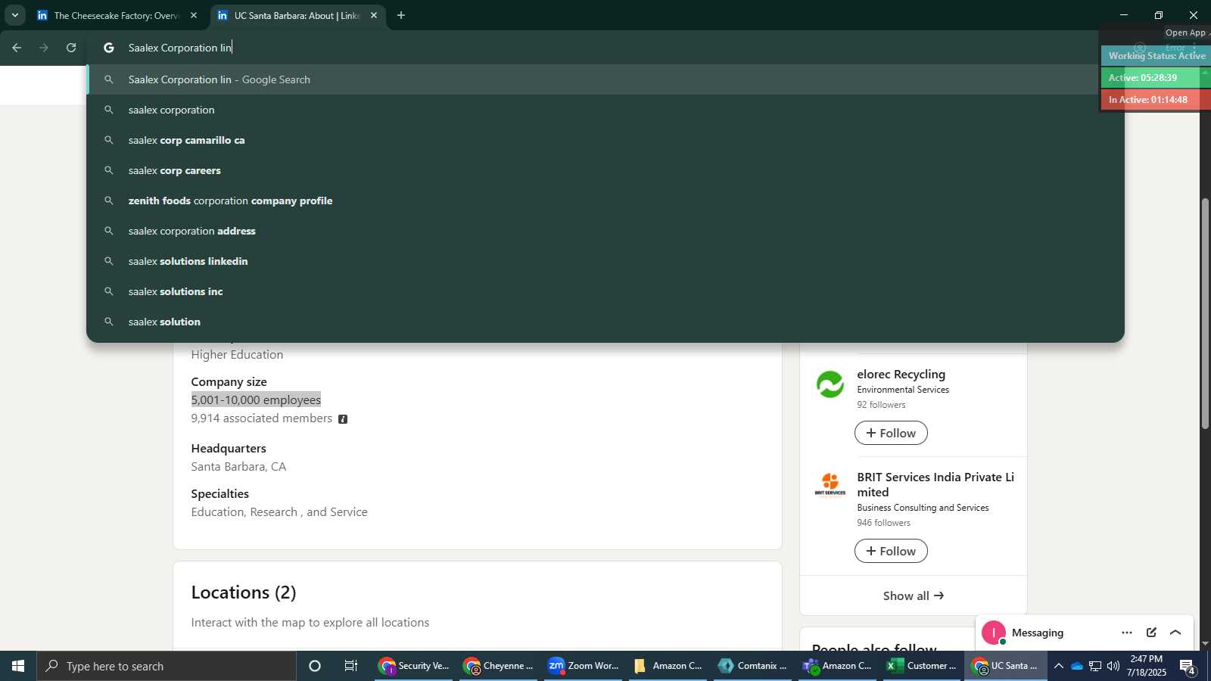Click taskbar 'Type here to search' box

click(x=167, y=666)
